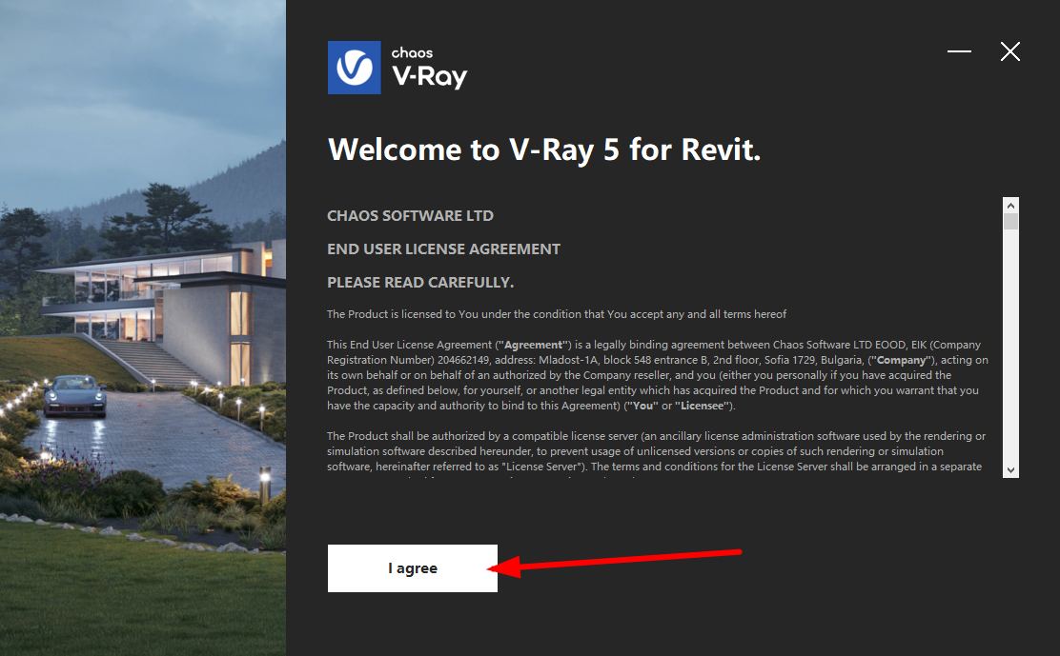Click the bold "Company" term in text
Viewport: 1060px width, 656px height.
pyautogui.click(x=901, y=360)
